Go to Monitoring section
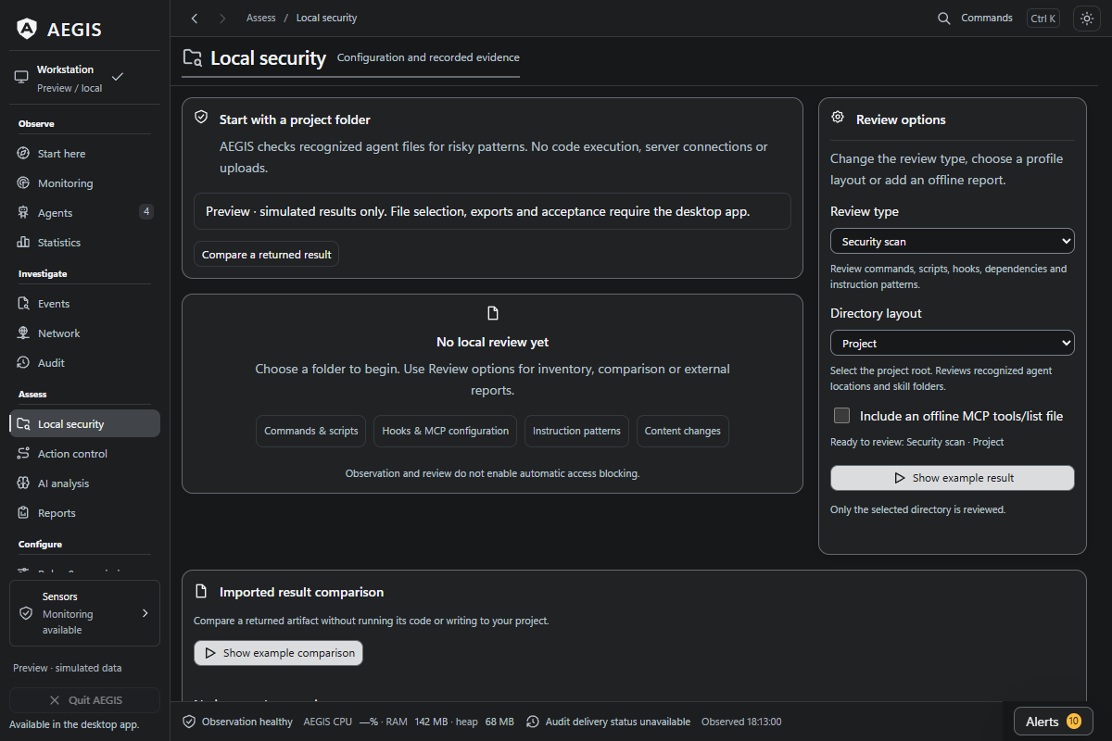The width and height of the screenshot is (1112, 741). 84,183
